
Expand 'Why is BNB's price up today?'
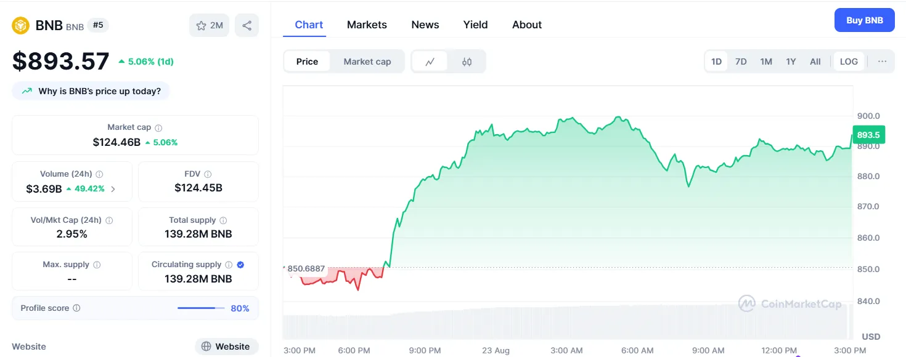coord(91,91)
